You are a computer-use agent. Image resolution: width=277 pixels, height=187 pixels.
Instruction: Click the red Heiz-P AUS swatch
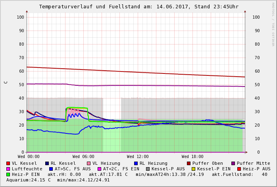pyautogui.click(x=239, y=169)
